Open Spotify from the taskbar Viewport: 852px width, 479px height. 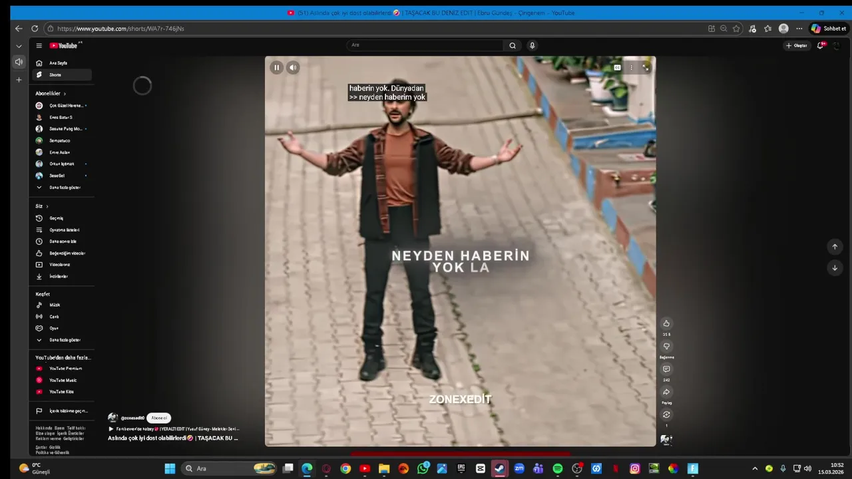click(x=558, y=468)
